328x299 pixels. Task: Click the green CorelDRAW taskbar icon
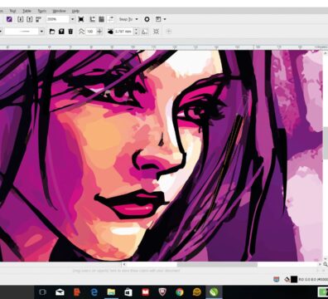pos(214,292)
